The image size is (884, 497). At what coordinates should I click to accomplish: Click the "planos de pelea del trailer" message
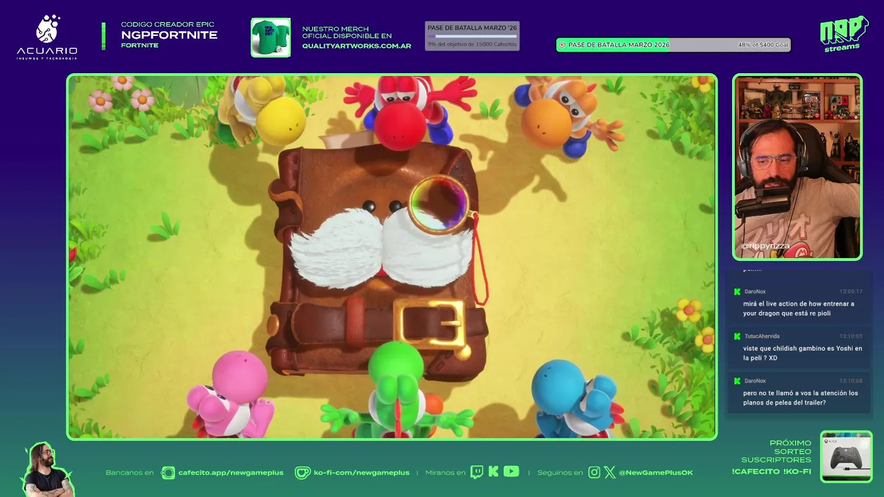800,398
